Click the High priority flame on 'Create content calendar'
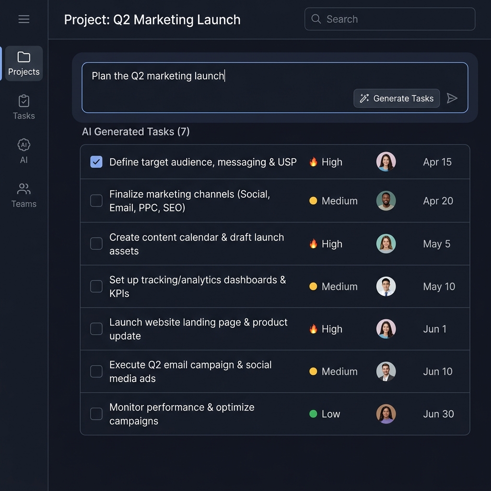The height and width of the screenshot is (491, 491). tap(313, 244)
